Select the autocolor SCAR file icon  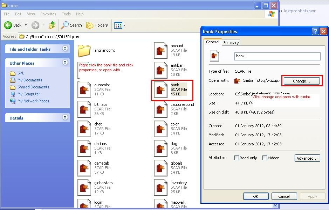click(84, 90)
